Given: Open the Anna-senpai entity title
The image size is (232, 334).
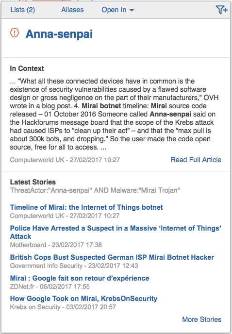Looking at the screenshot, I should coord(59,34).
